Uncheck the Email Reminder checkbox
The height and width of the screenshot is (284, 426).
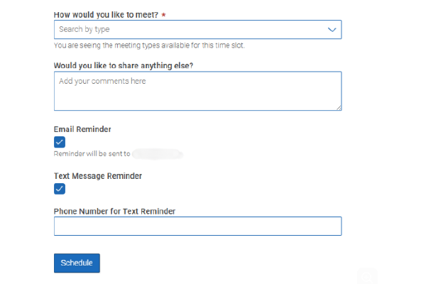(x=60, y=142)
